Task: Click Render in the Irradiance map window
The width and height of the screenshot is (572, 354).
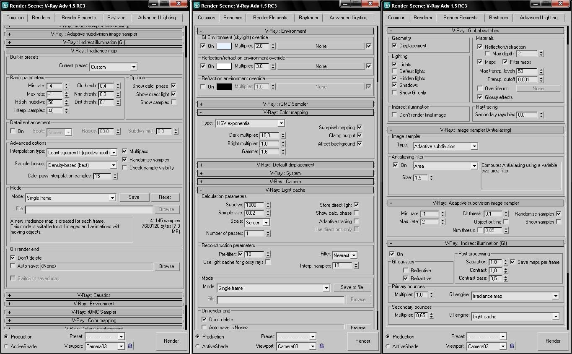Action: (x=171, y=341)
